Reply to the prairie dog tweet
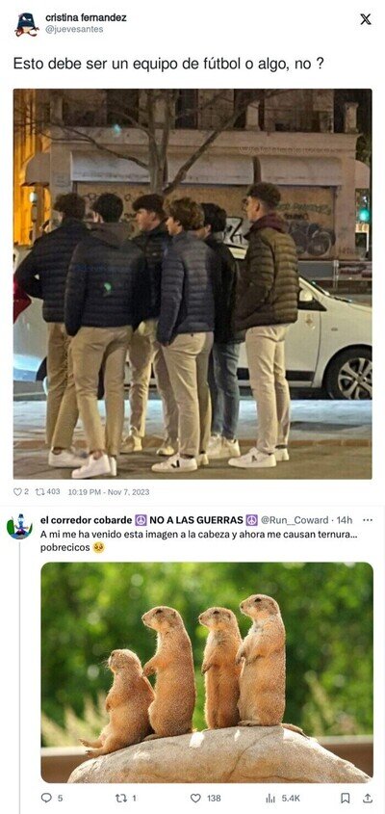Screen dimensions: 385x814 tap(46, 798)
